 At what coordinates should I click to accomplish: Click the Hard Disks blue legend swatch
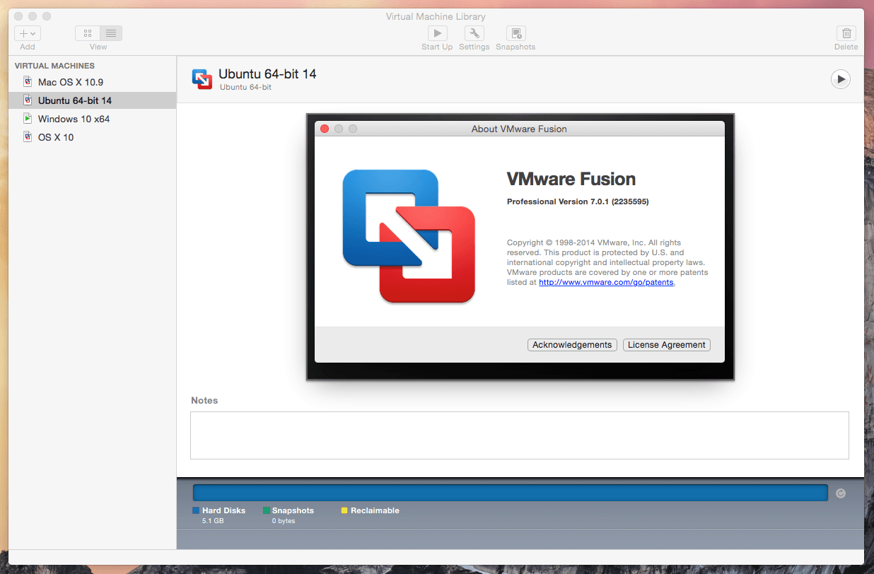point(196,510)
